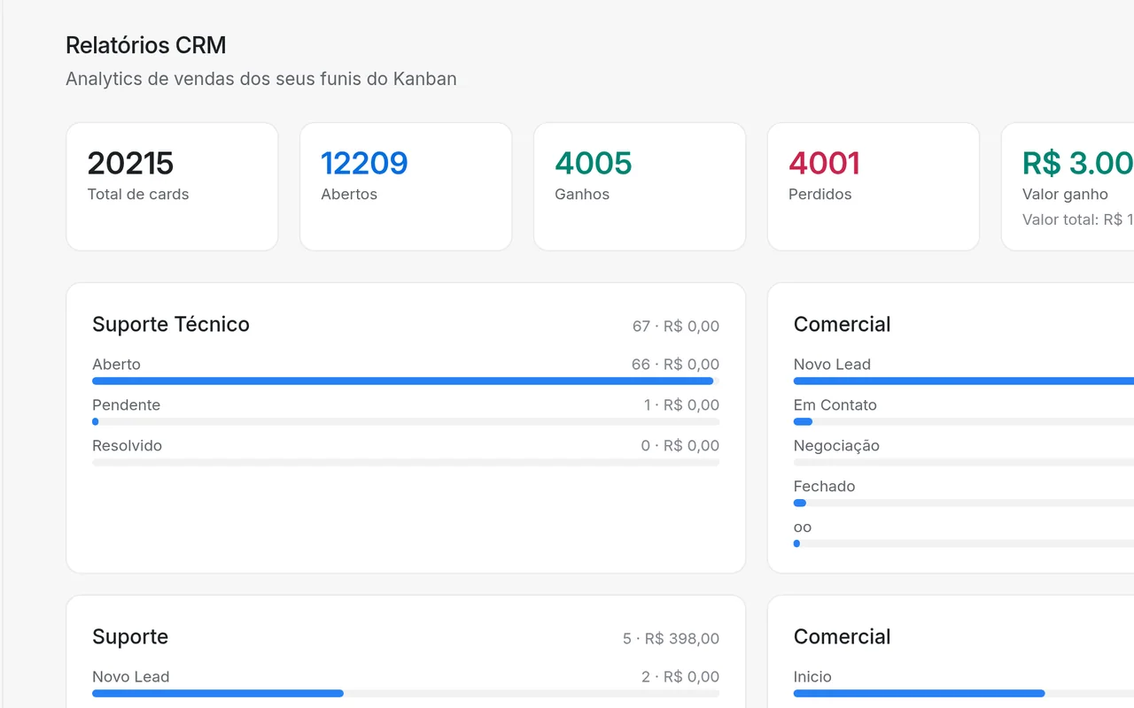Viewport: 1134px width, 708px height.
Task: Click the "Suporte Técnico" funnel title
Action: point(171,325)
